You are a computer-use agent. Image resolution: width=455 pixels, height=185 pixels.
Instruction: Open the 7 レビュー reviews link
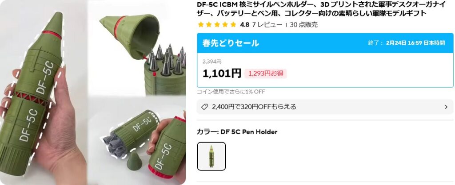(267, 25)
